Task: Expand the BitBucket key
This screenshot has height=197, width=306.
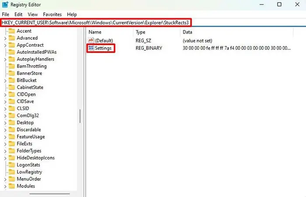Action: click(x=5, y=81)
